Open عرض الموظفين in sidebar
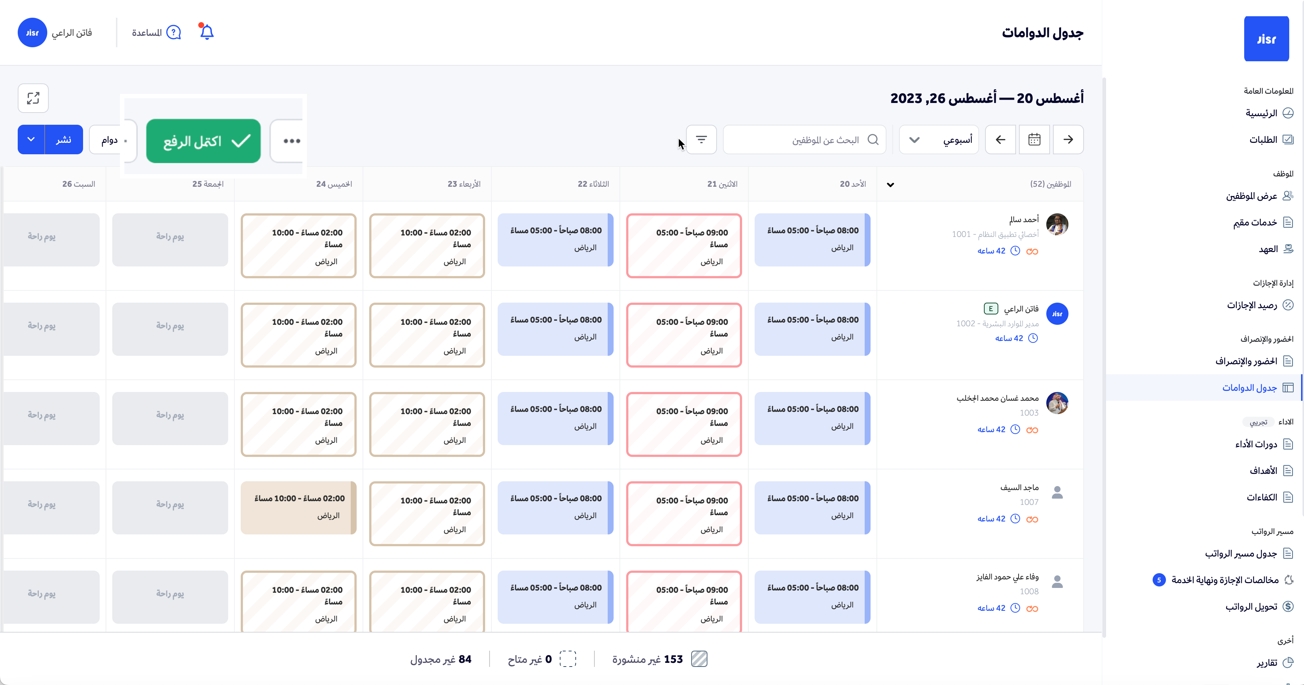 click(1251, 196)
